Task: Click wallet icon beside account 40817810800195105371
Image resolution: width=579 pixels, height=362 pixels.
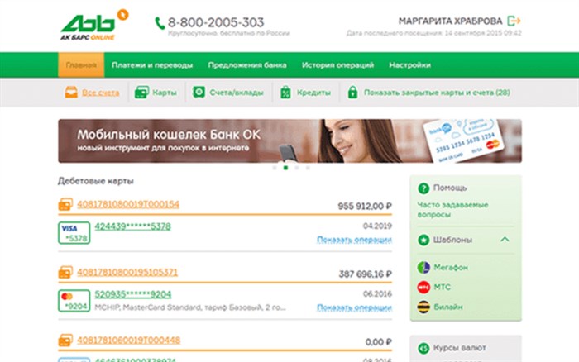Action: (x=65, y=273)
